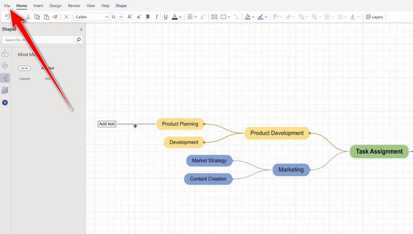This screenshot has width=413, height=234.
Task: Expand the font color dropdown arrow
Action: [180, 17]
